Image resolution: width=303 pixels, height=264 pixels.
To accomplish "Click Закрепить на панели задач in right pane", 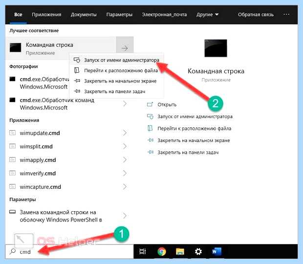I will pos(188,152).
